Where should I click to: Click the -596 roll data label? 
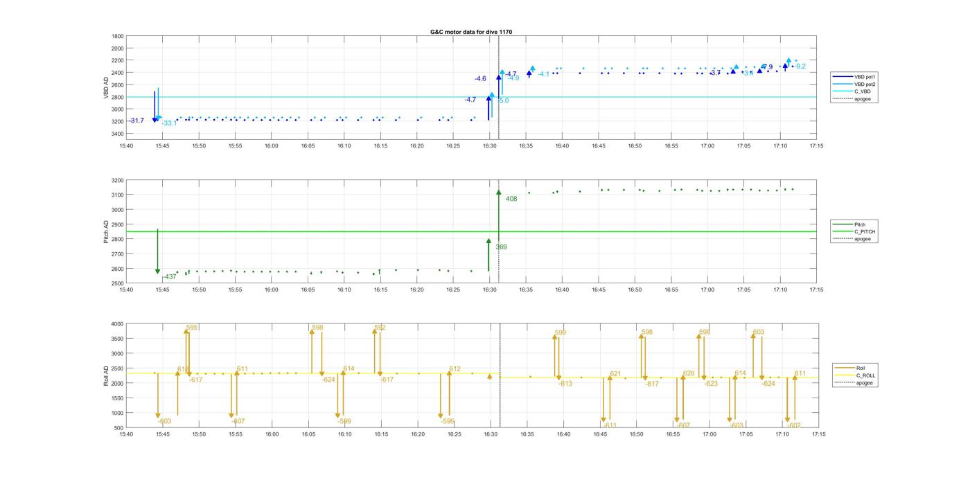pos(448,421)
